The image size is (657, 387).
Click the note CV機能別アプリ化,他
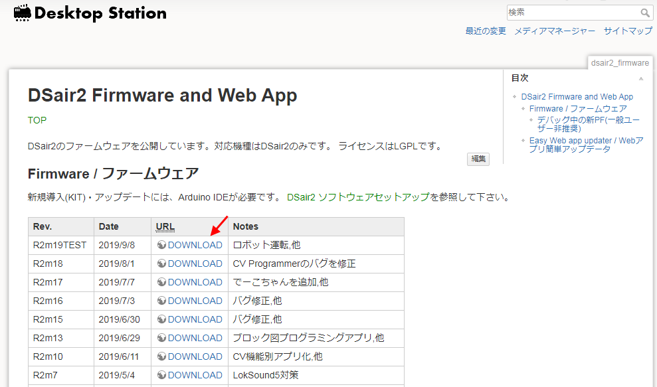pyautogui.click(x=278, y=356)
